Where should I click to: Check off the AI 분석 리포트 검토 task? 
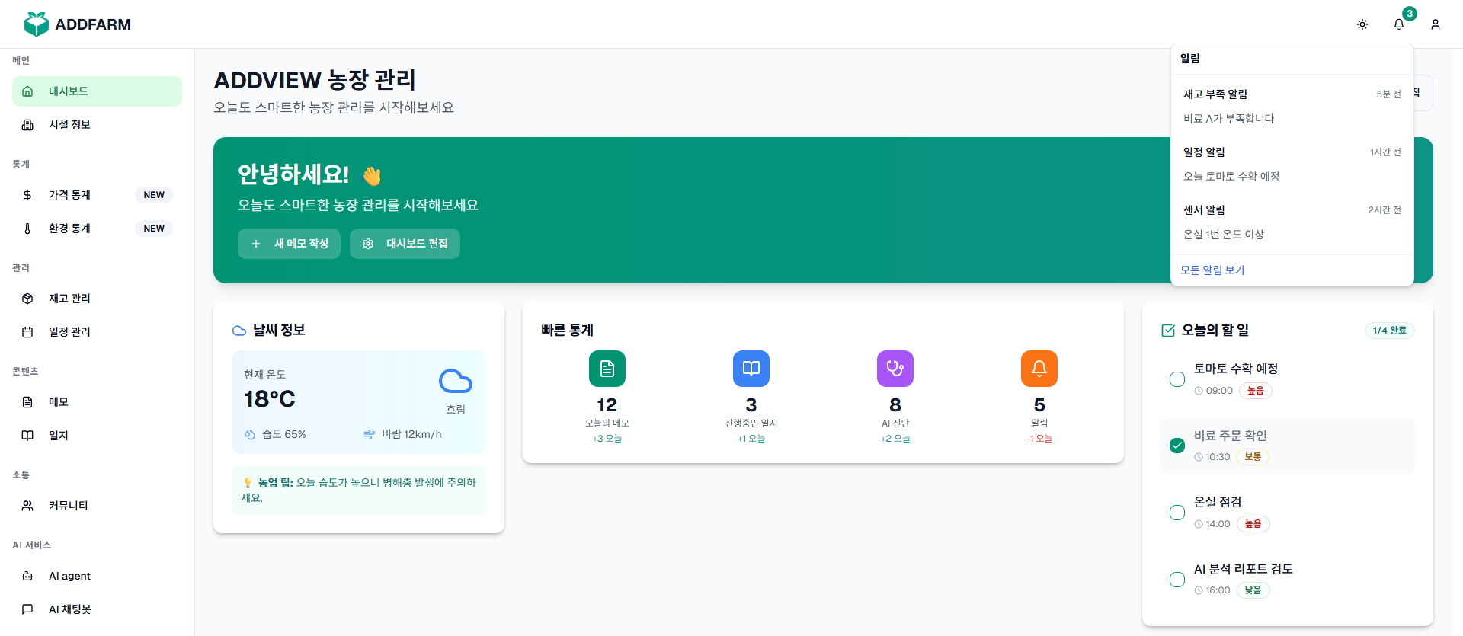(1177, 580)
